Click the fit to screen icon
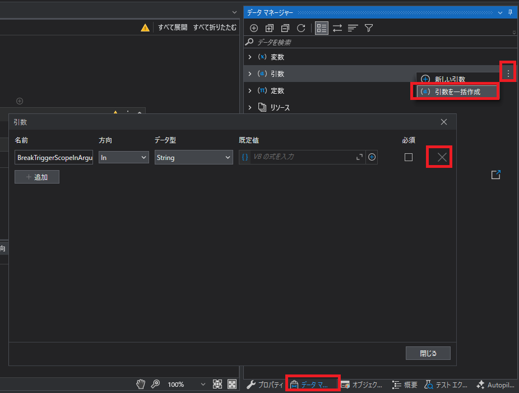The width and height of the screenshot is (519, 393). click(x=217, y=385)
